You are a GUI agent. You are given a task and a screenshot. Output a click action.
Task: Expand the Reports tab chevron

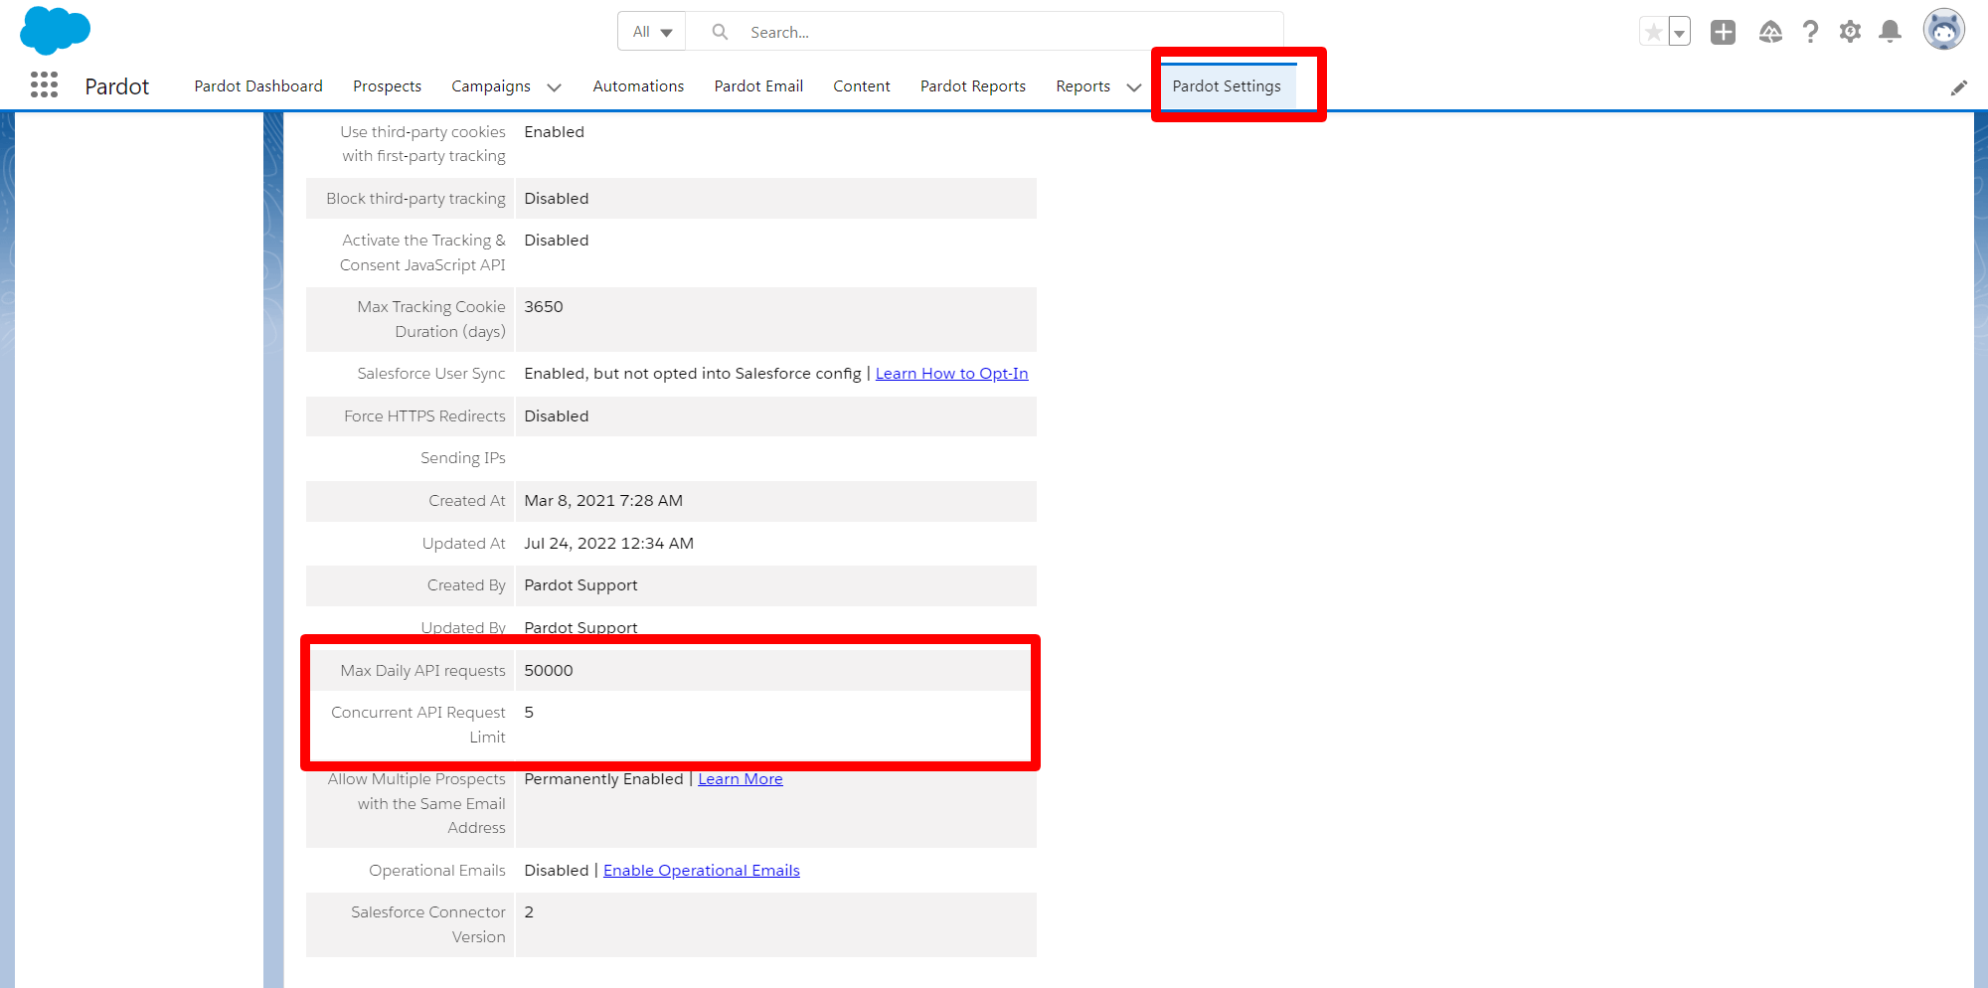[x=1133, y=87]
